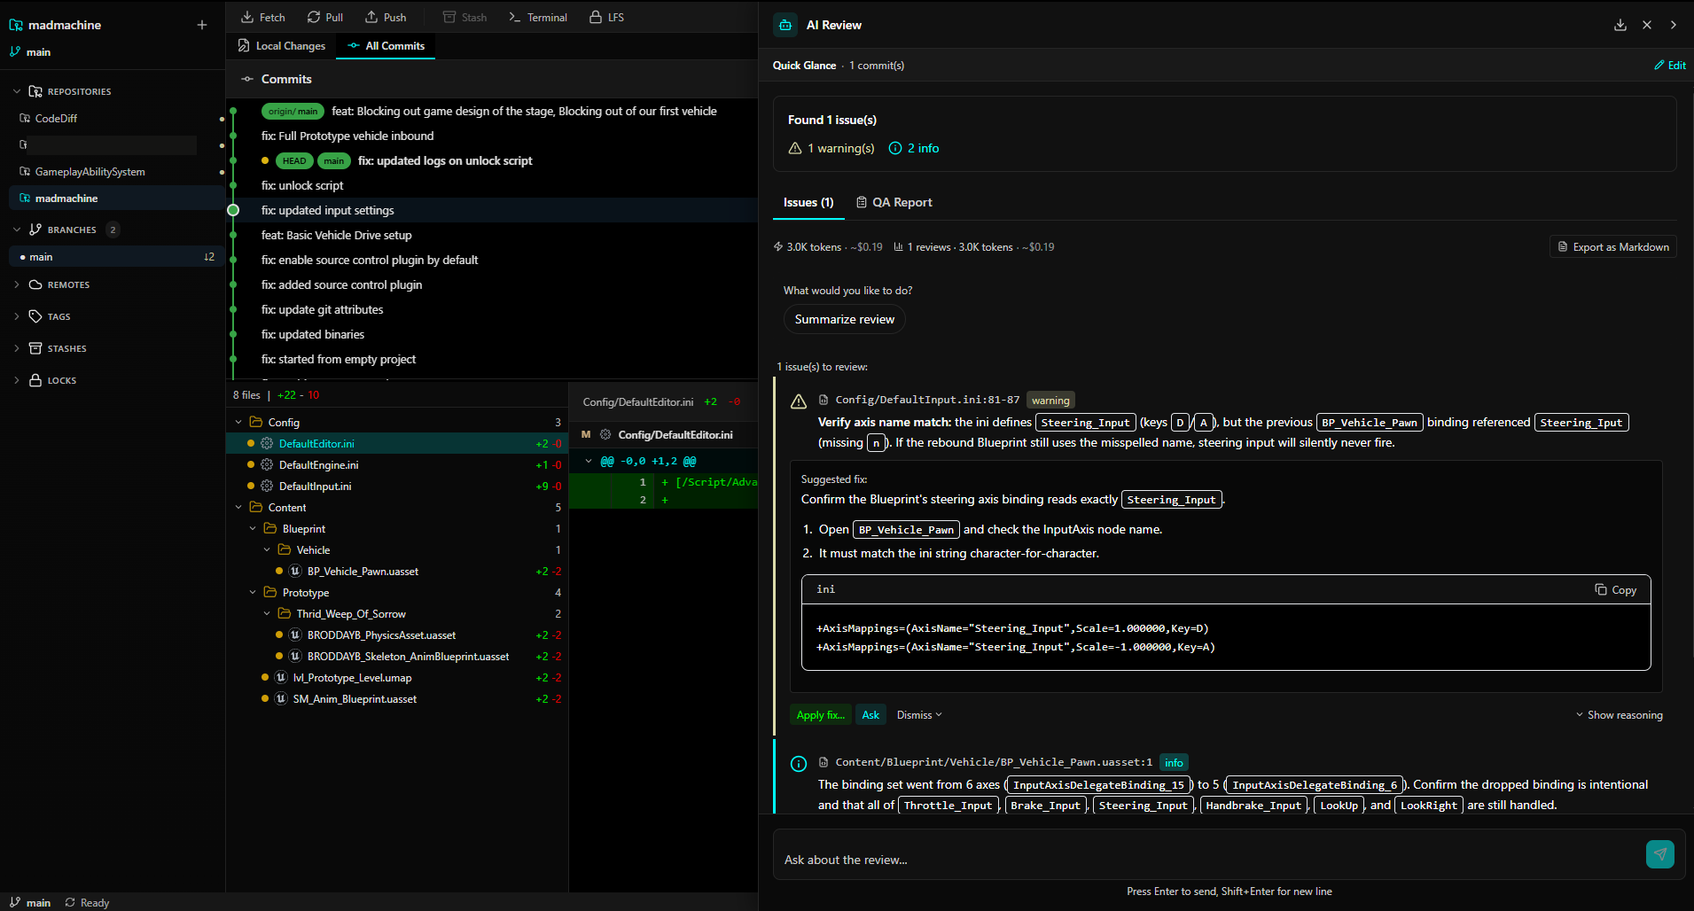The image size is (1694, 911).
Task: Show reasoning for the warning issue
Action: [1619, 715]
